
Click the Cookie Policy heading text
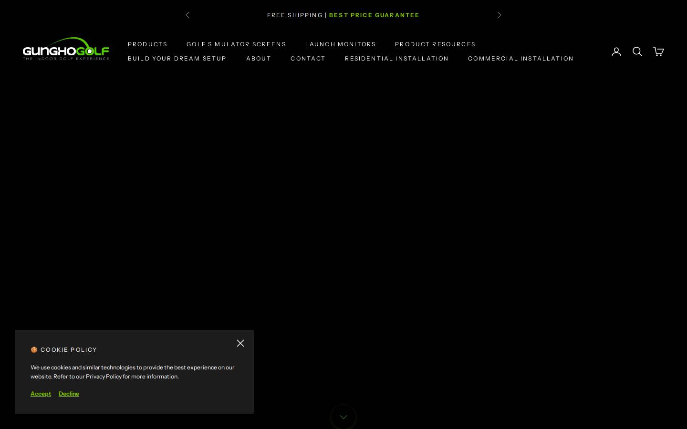[x=64, y=349]
